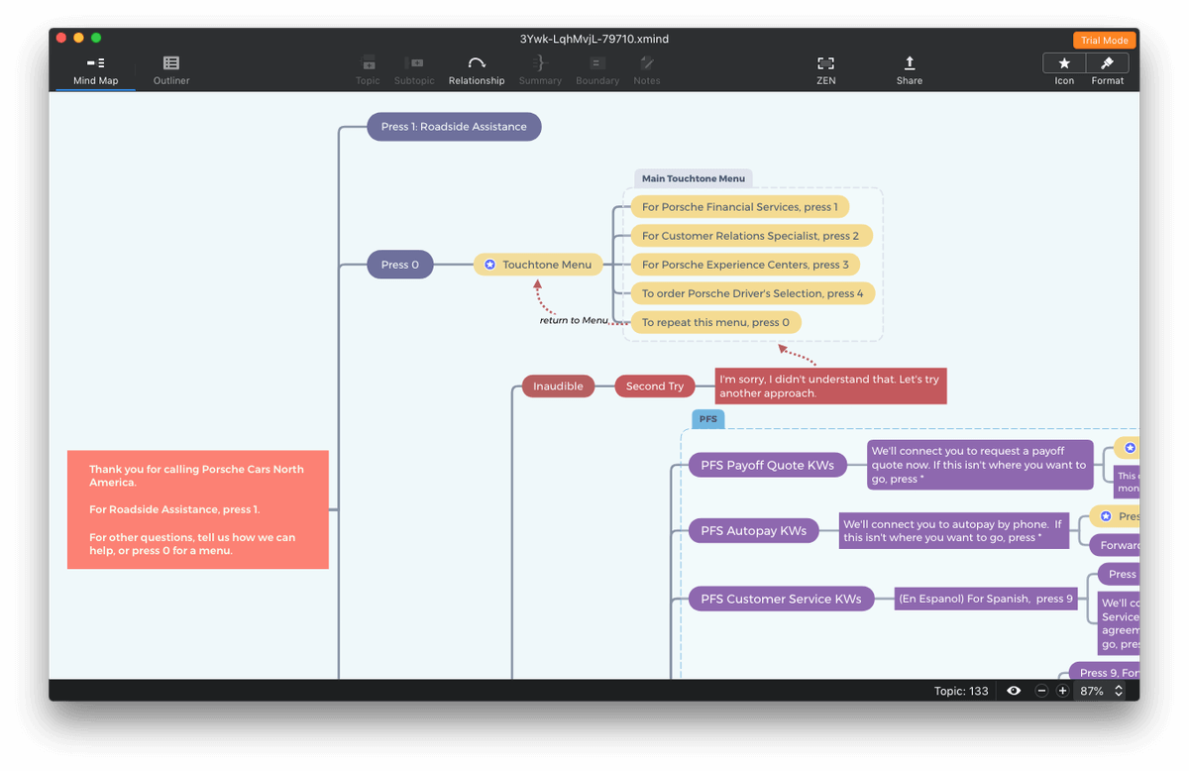The width and height of the screenshot is (1189, 771).
Task: Add a Subtopic from toolbar
Action: (414, 70)
